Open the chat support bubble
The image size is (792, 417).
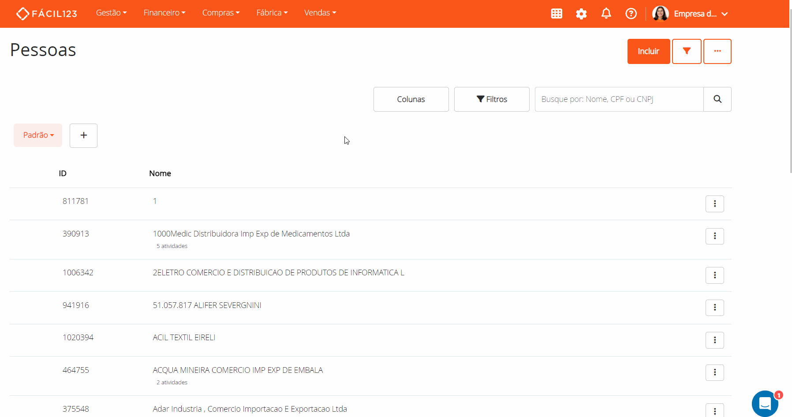(x=765, y=403)
